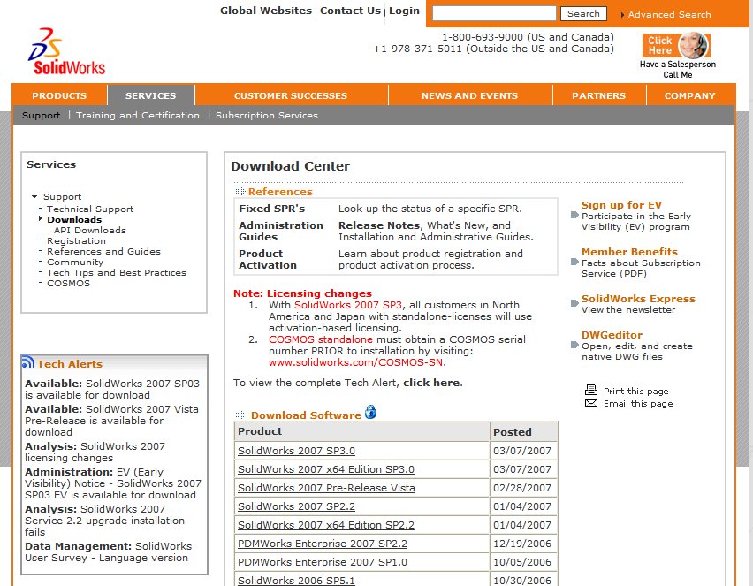Click the printer icon for Print this page

point(591,390)
